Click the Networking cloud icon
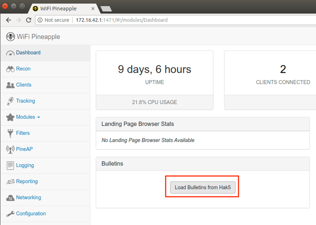Image resolution: width=316 pixels, height=225 pixels. (x=10, y=198)
